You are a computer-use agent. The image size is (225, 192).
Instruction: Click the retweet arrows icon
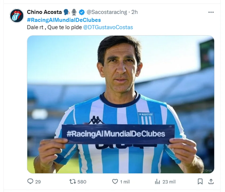pos(73,182)
